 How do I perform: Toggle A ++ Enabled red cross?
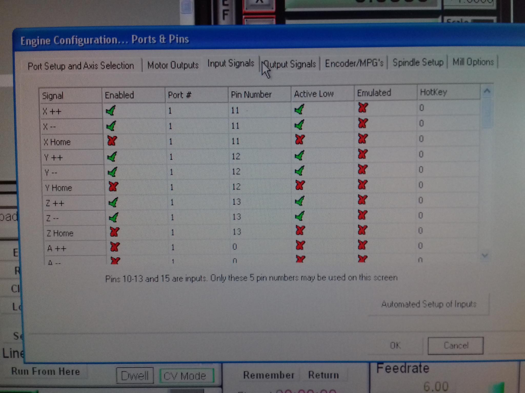115,247
